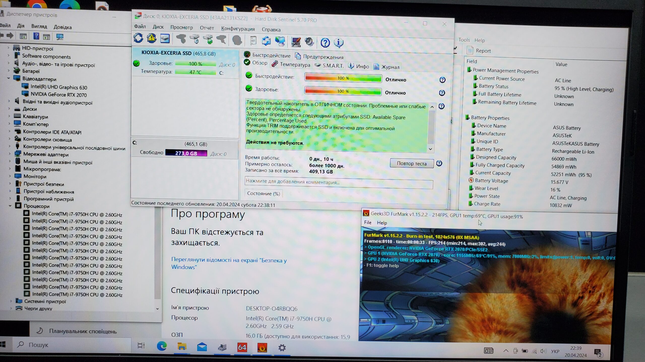Expand the Диски device category
645x362 pixels.
click(x=9, y=109)
